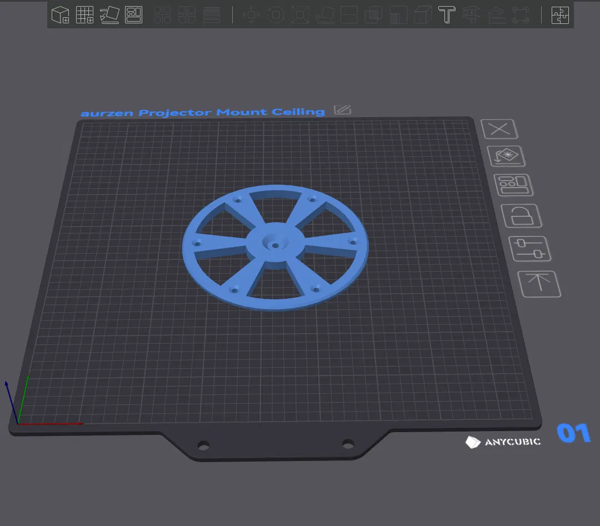Click the blue plate number 01

click(x=573, y=433)
